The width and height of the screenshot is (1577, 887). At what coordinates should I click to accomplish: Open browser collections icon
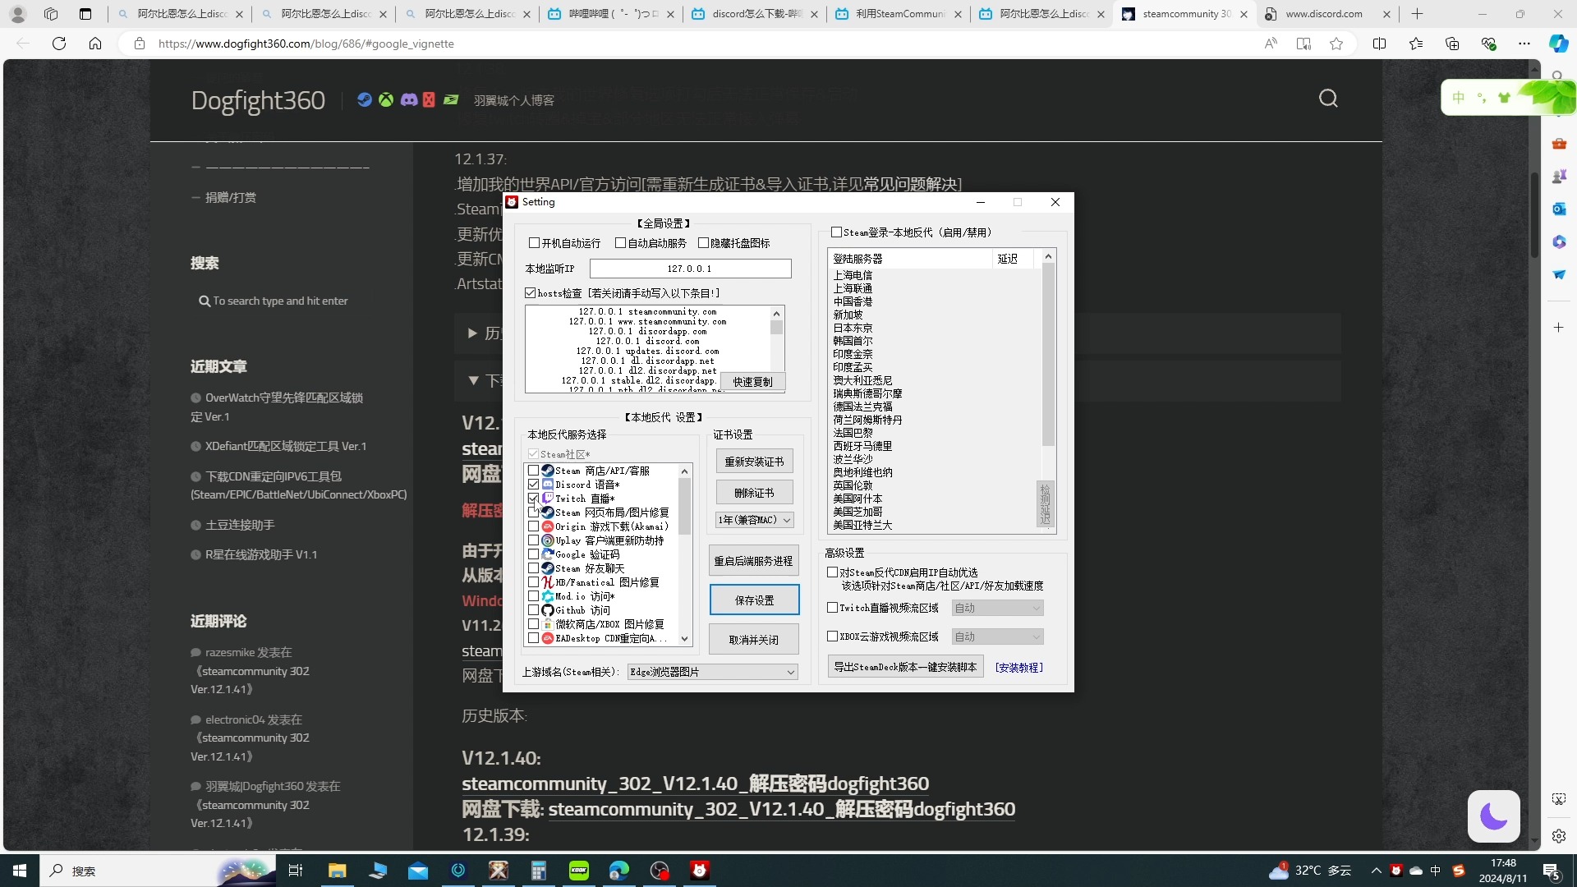pos(1452,44)
